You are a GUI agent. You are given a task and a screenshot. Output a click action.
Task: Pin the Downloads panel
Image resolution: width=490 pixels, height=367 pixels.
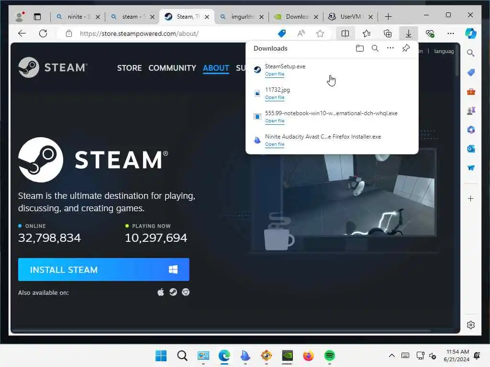[406, 48]
